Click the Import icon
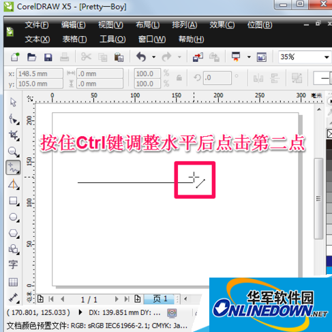Screen dimensions: 332x332 (x=198, y=57)
